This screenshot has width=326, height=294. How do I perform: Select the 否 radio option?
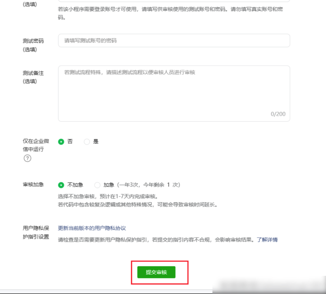(61, 142)
